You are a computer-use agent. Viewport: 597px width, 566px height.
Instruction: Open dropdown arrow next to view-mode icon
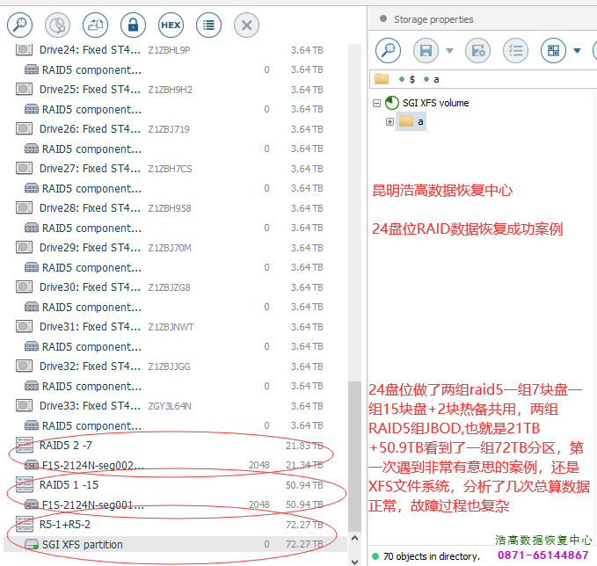coord(577,50)
